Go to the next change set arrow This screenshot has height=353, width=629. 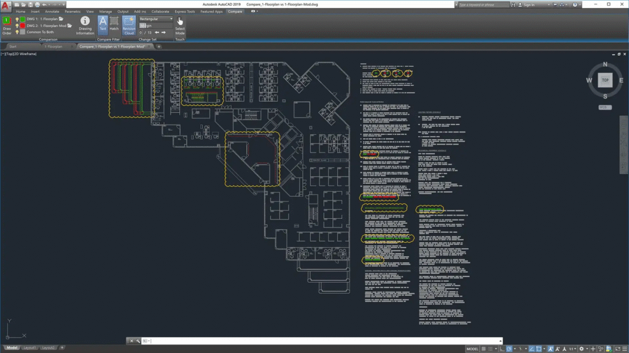pos(163,32)
